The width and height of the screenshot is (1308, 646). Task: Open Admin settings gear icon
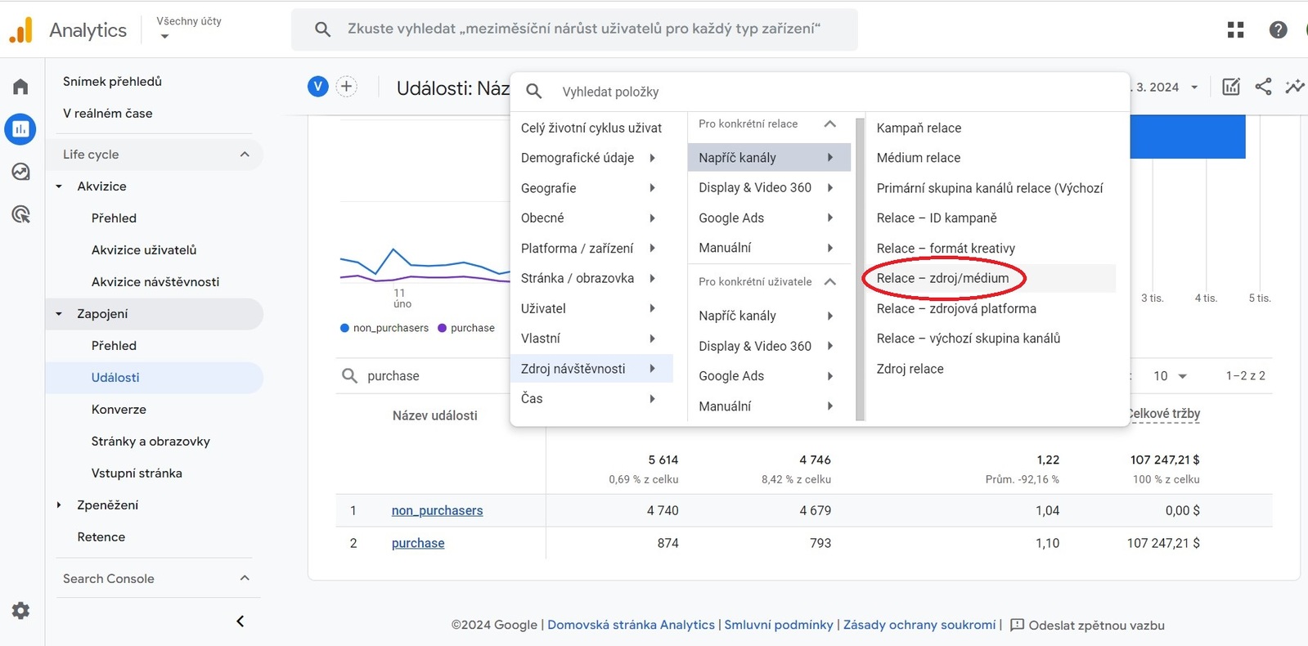pyautogui.click(x=20, y=611)
